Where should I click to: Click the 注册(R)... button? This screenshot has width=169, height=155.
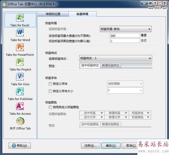(91, 146)
